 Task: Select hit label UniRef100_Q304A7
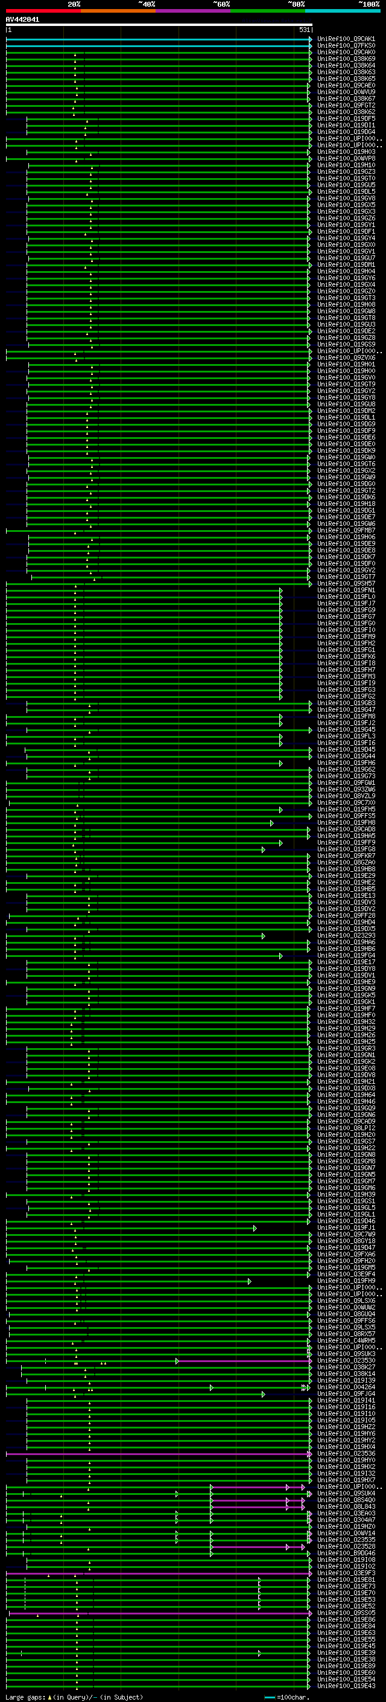coord(346,1520)
